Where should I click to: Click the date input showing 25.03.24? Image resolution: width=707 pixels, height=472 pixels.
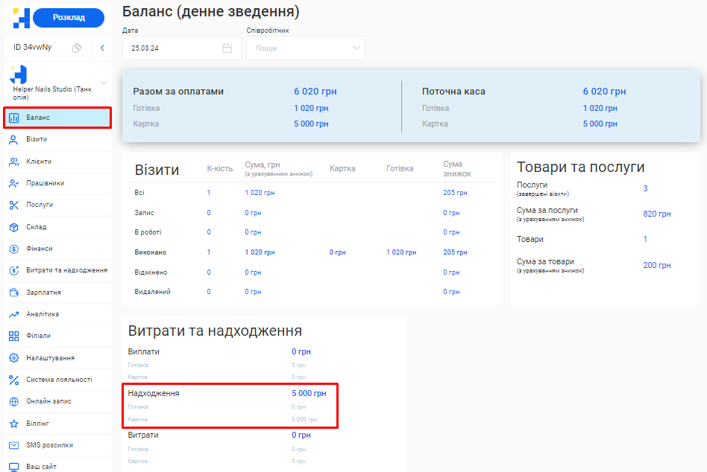click(x=172, y=48)
